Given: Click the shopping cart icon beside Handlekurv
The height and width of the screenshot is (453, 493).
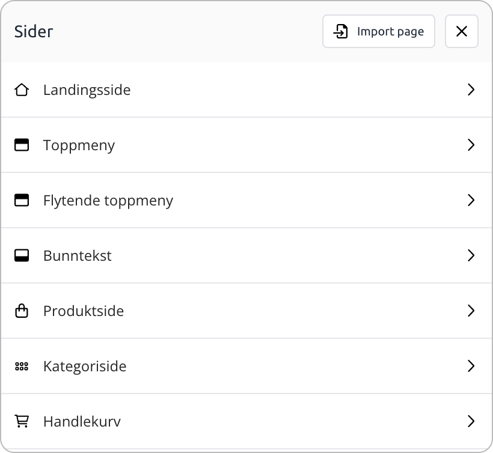Looking at the screenshot, I should click(x=22, y=422).
